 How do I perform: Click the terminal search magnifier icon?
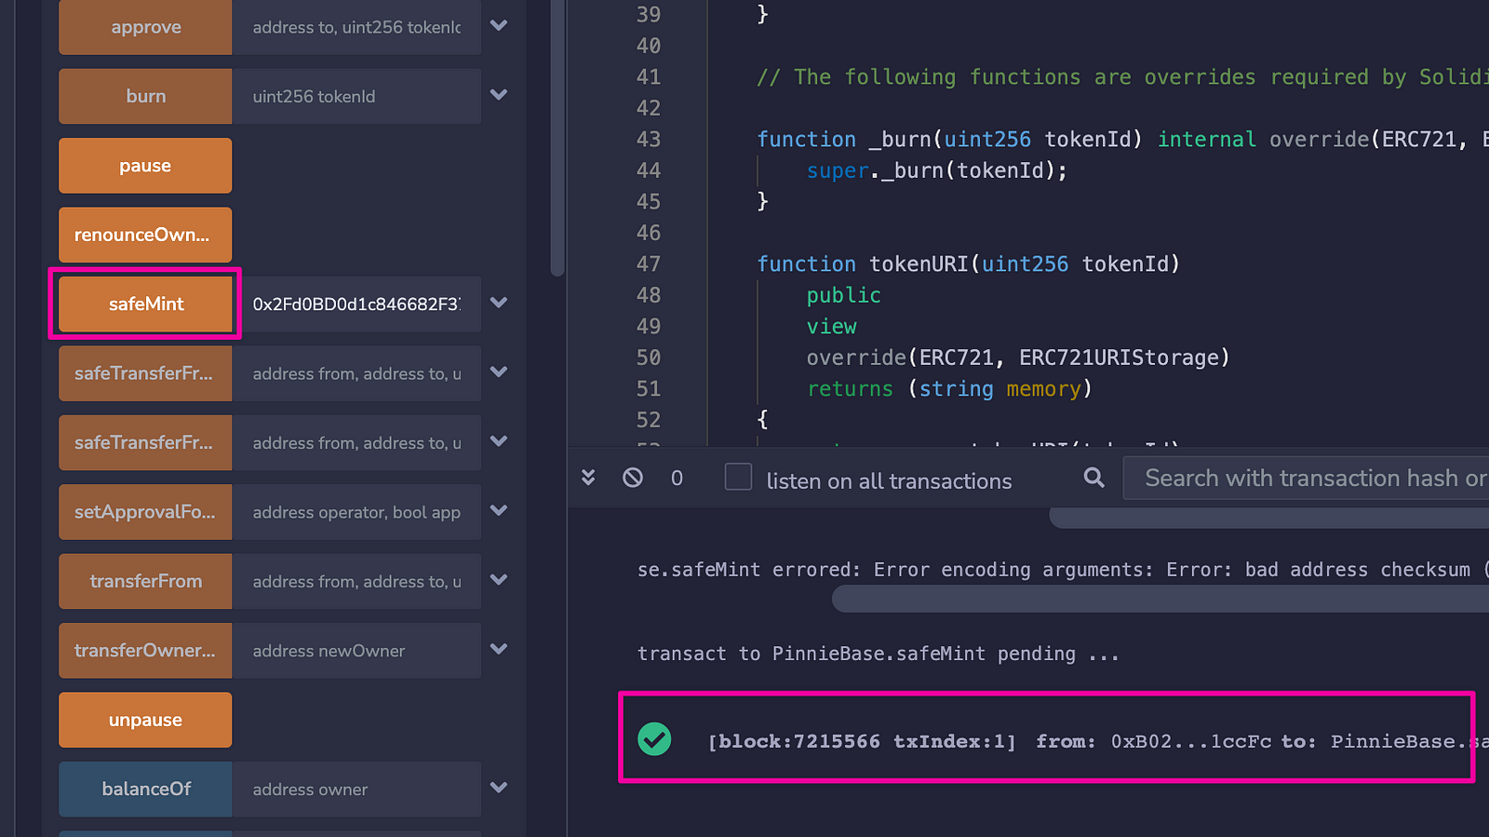click(x=1094, y=478)
